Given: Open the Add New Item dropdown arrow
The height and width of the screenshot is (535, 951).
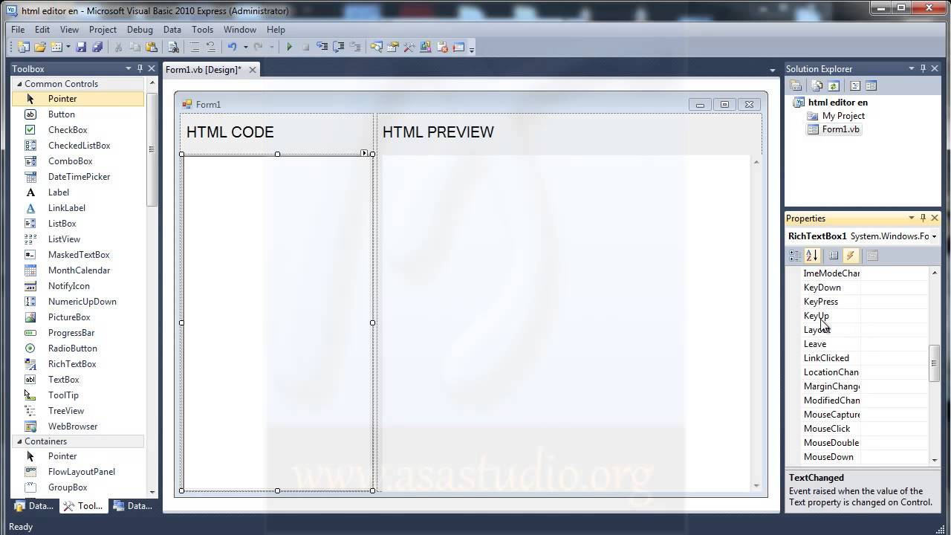Looking at the screenshot, I should tap(68, 47).
